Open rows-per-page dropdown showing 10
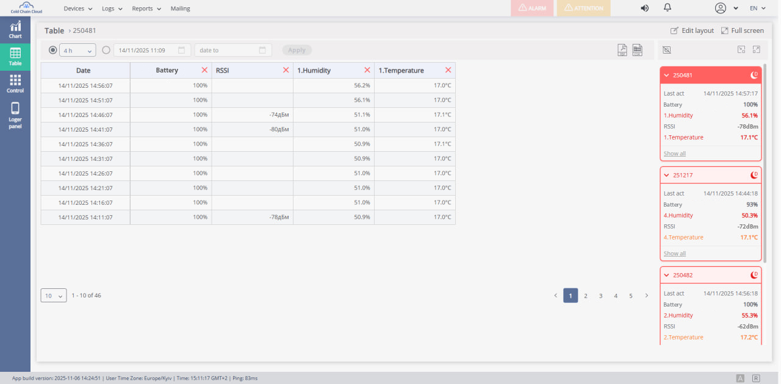Viewport: 781px width, 384px height. [54, 296]
